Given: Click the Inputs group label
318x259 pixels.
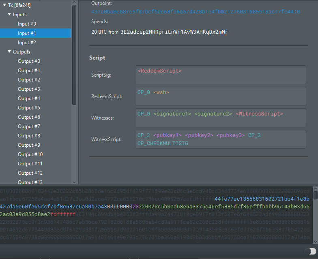Looking at the screenshot, I should pos(19,15).
